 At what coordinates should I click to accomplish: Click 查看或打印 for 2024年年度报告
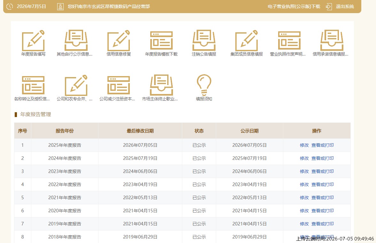point(322,158)
